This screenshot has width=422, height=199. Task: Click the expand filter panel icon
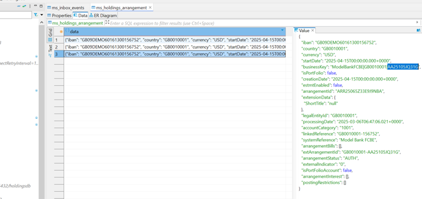click(107, 23)
